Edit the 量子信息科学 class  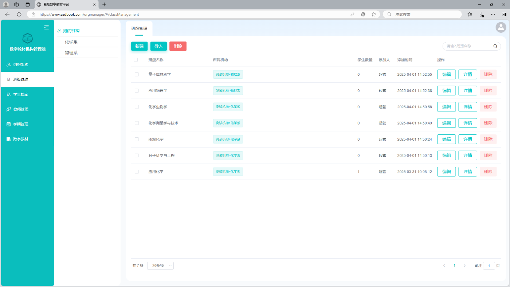(446, 74)
